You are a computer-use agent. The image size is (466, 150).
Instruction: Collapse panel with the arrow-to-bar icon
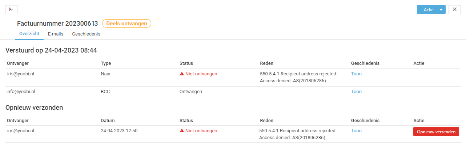coord(11,9)
